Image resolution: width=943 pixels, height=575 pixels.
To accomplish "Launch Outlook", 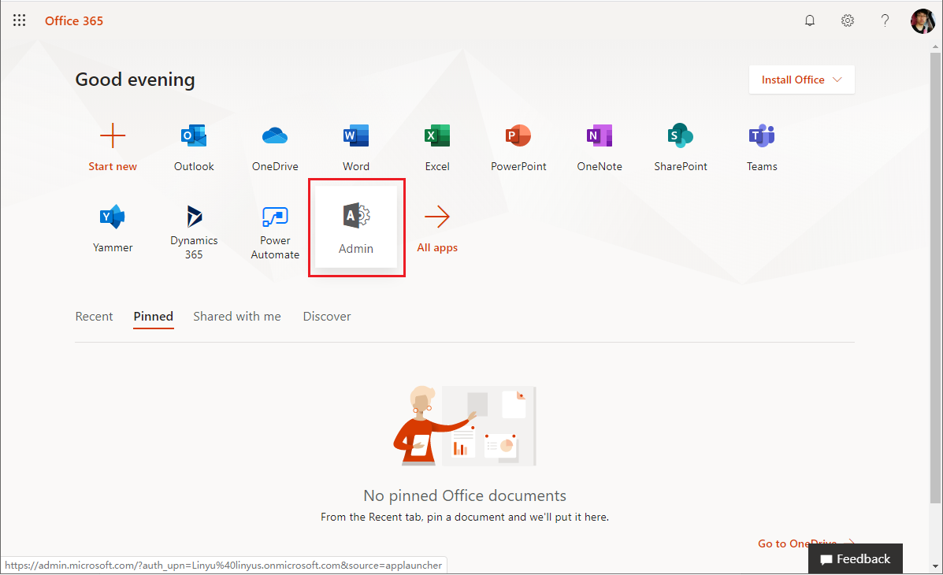I will click(194, 148).
